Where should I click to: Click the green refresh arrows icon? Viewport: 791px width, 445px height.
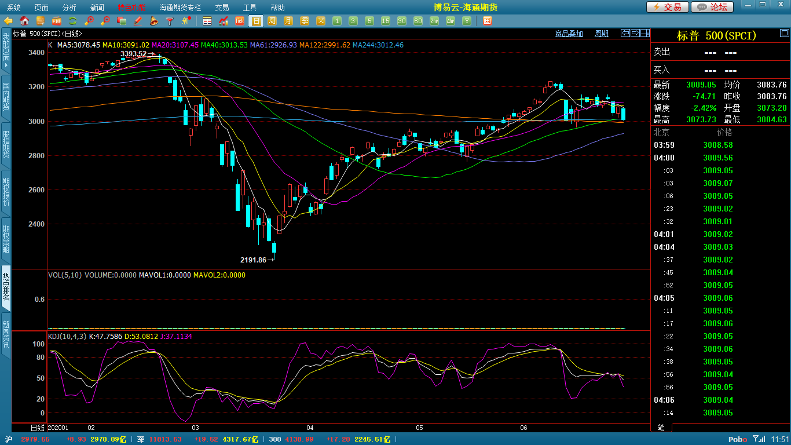pos(73,21)
